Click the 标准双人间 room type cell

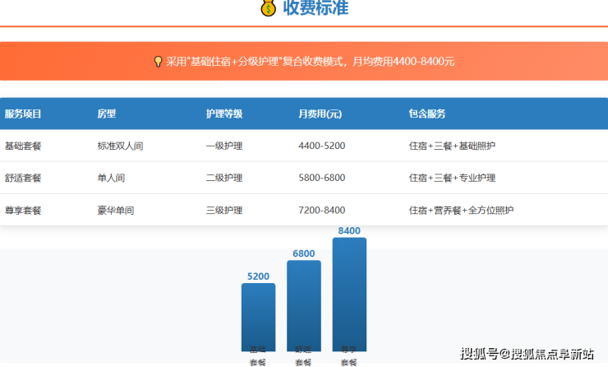click(x=120, y=146)
